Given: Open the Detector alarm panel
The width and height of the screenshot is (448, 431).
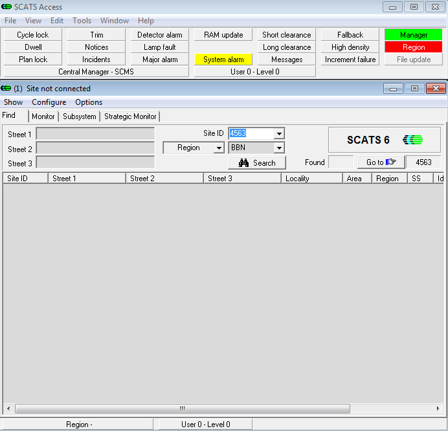Looking at the screenshot, I should point(160,35).
